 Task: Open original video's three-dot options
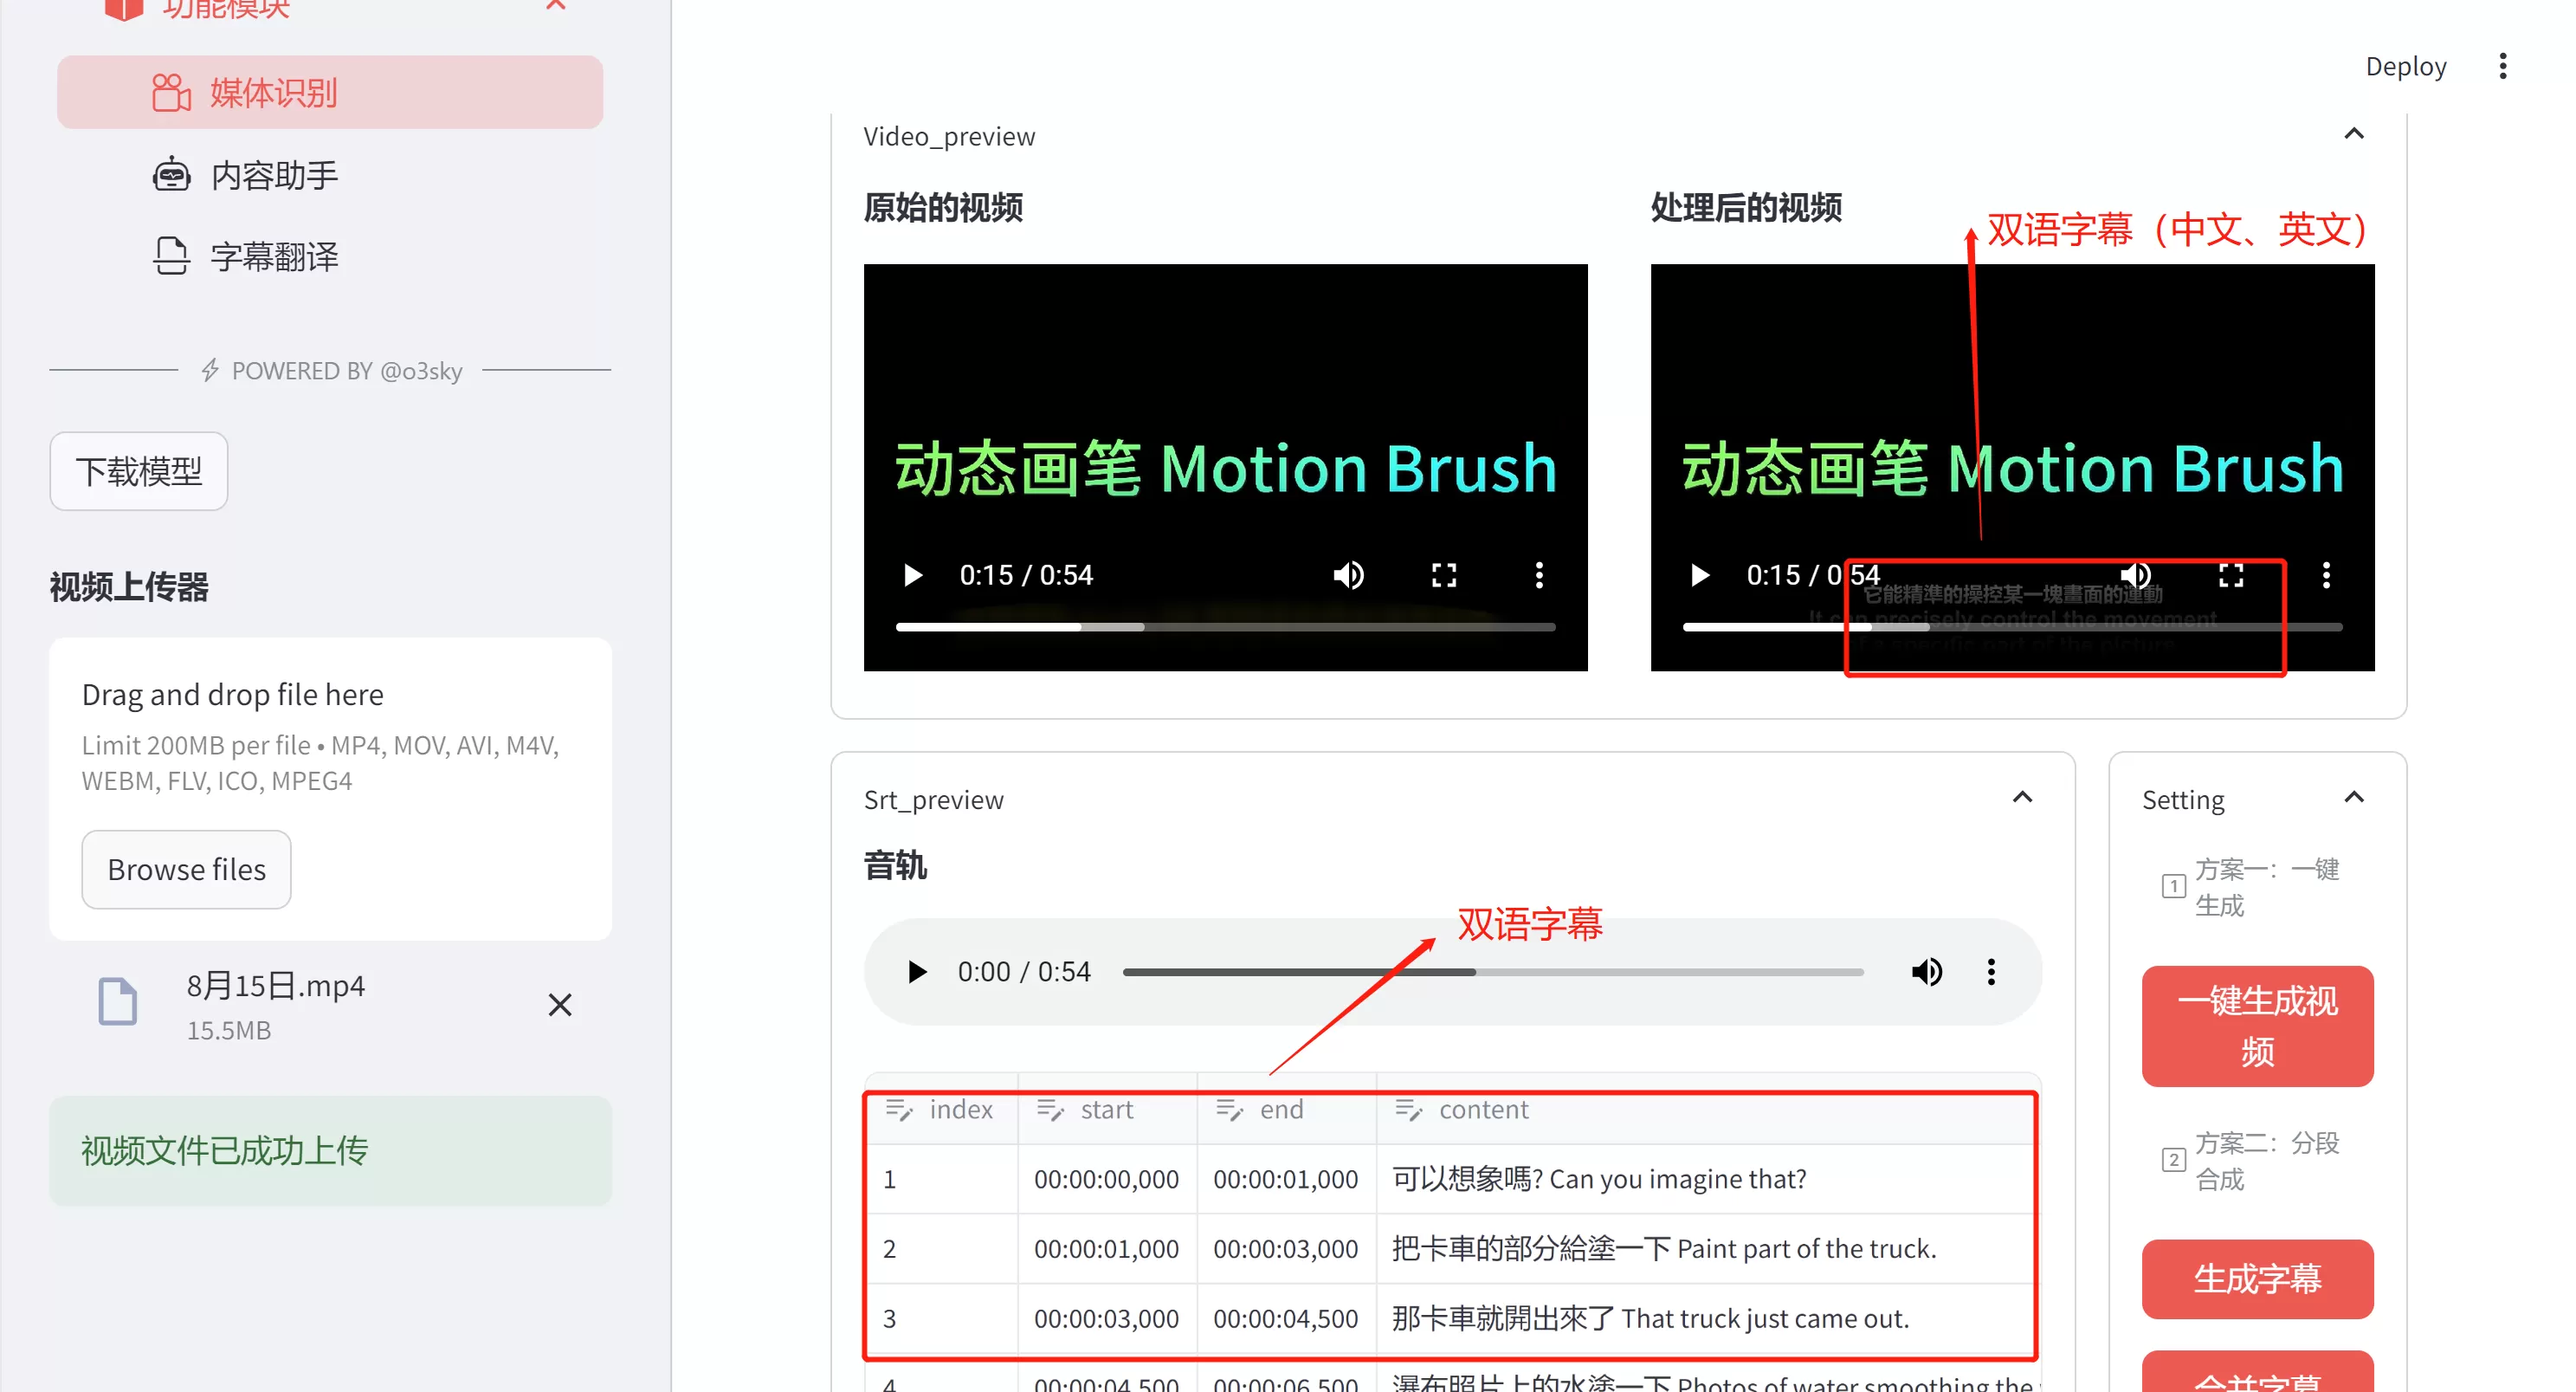[1539, 575]
